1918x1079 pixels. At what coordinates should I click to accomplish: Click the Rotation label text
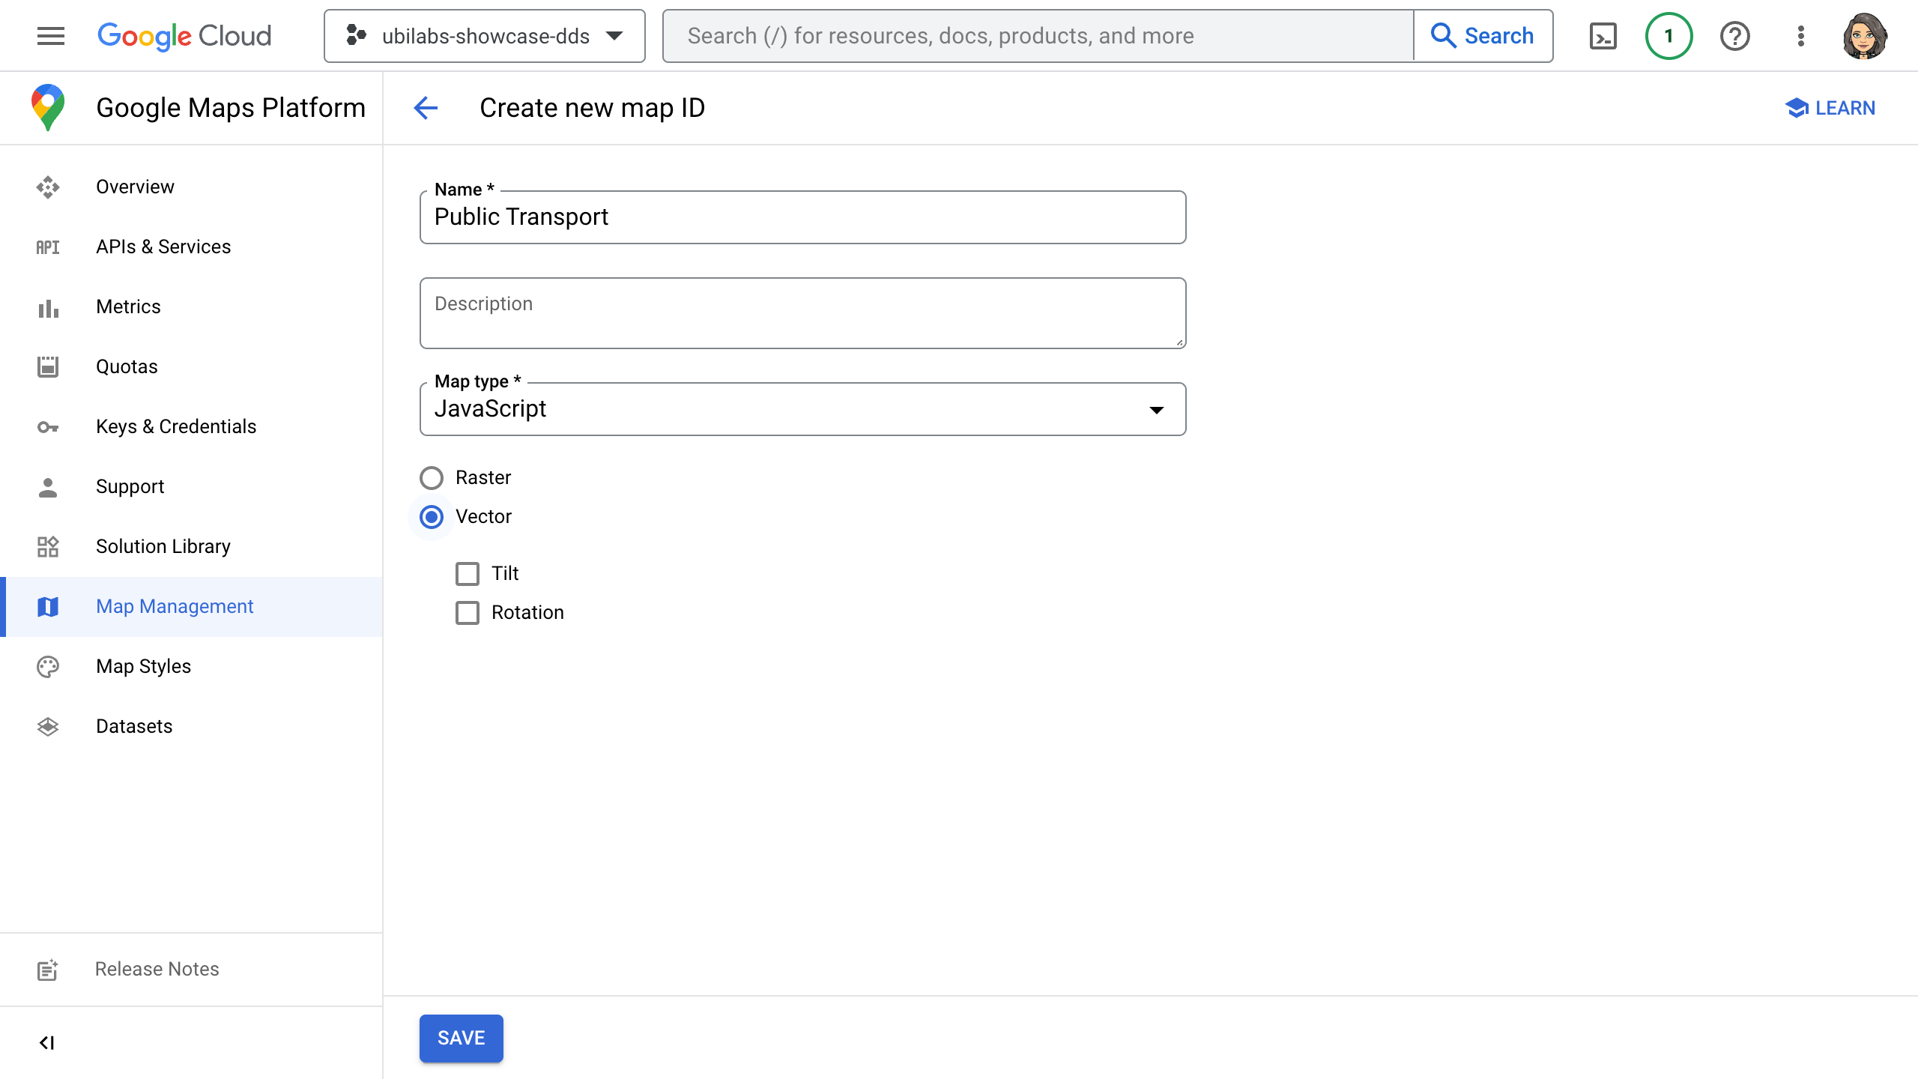(x=527, y=612)
